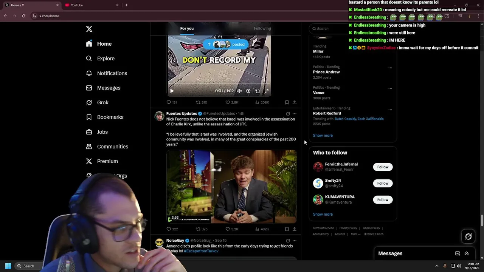This screenshot has width=484, height=272.
Task: Unmute the top post video
Action: pos(239,91)
